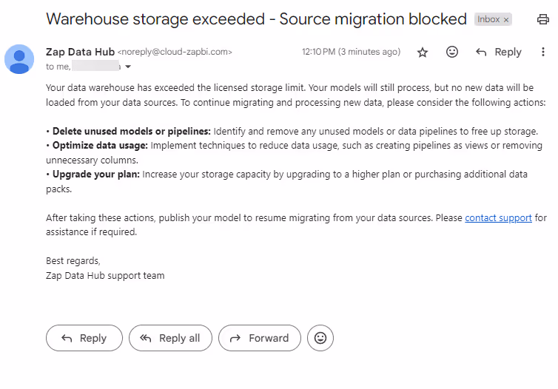This screenshot has width=558, height=389.
Task: Click the print all icon
Action: 542,20
